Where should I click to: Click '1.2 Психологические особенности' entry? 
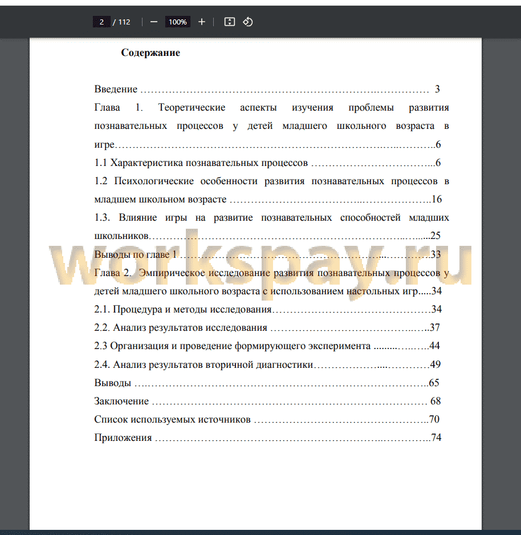click(x=271, y=181)
